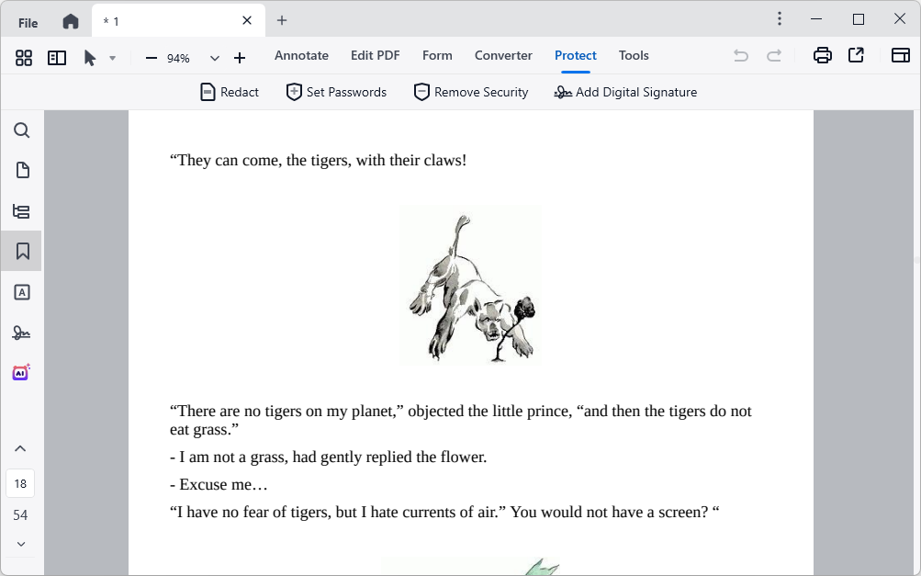The width and height of the screenshot is (921, 576).
Task: Open the signature panel in sidebar
Action: click(22, 332)
